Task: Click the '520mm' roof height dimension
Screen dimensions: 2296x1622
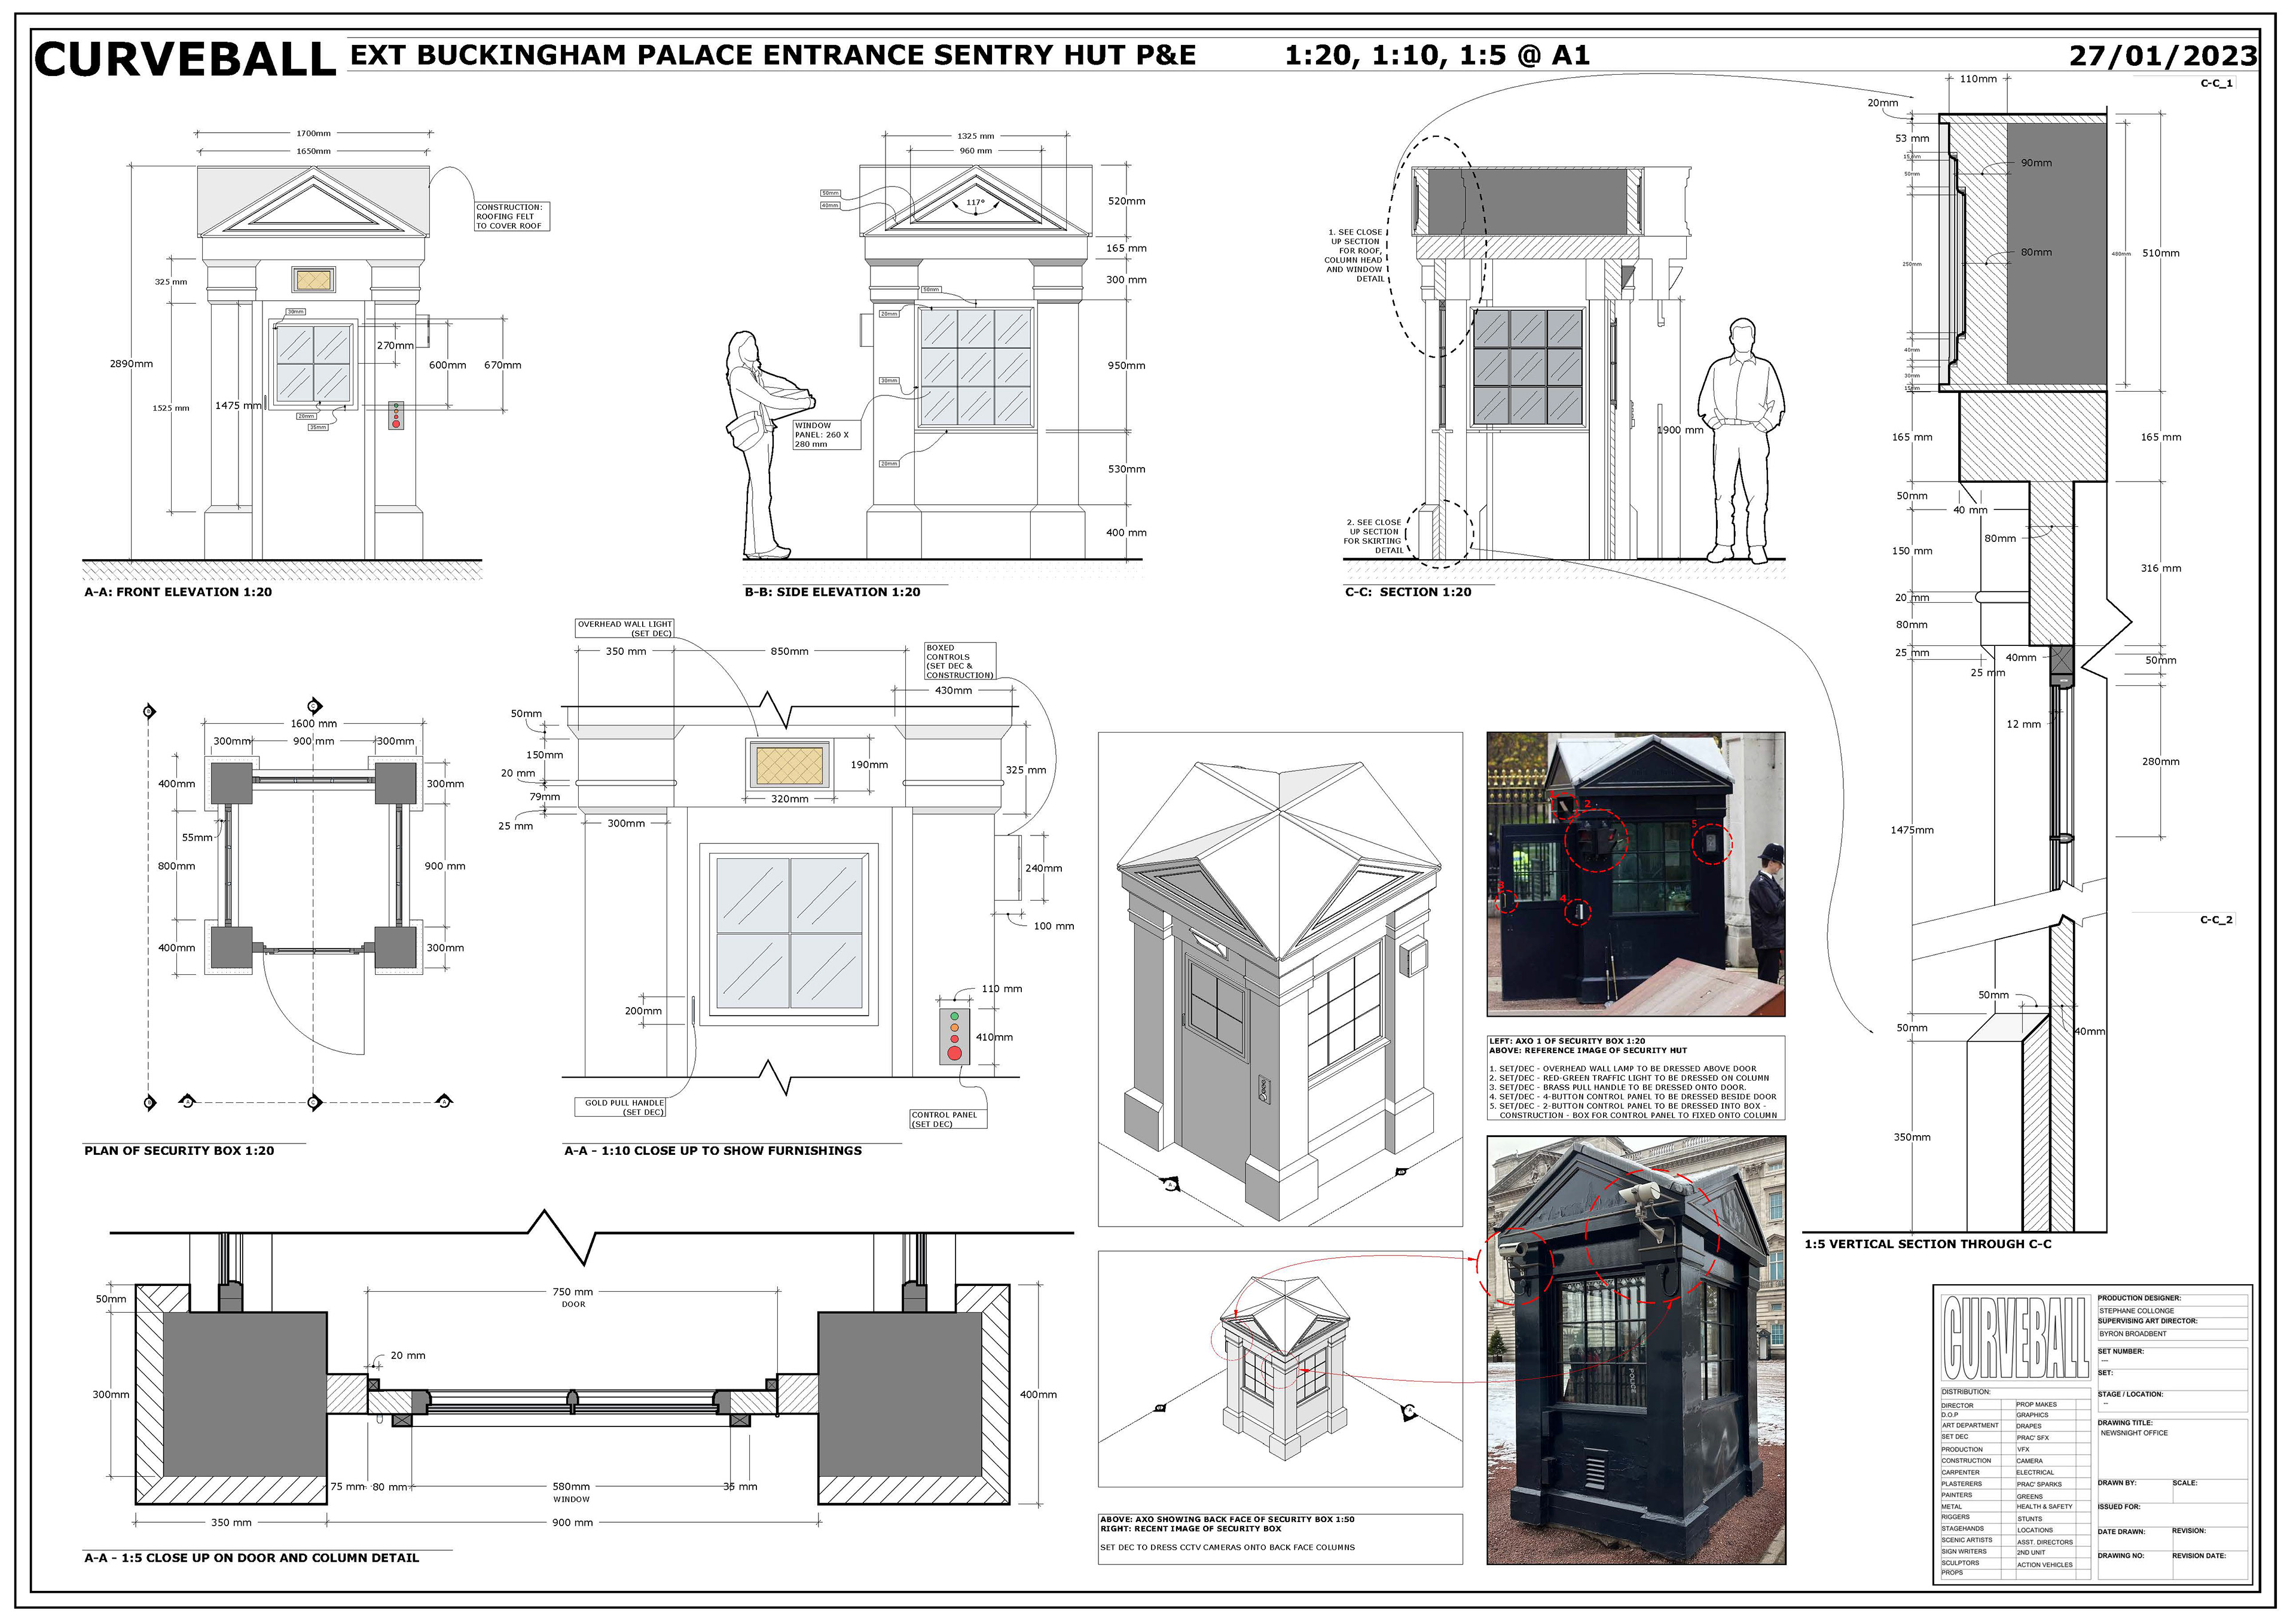Action: click(1126, 201)
